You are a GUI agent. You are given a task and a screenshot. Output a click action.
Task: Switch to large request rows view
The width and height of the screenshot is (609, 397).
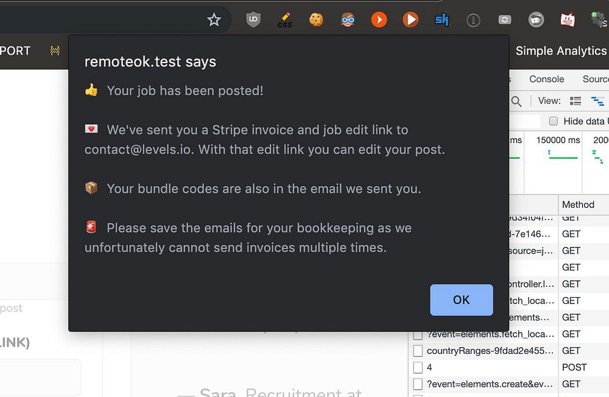pos(575,101)
